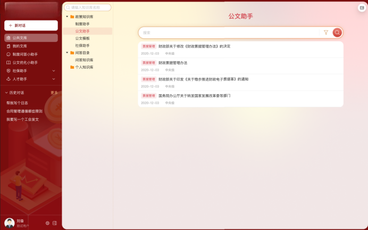
Task: Click the 政策知识库 folder icon
Action: [72, 17]
